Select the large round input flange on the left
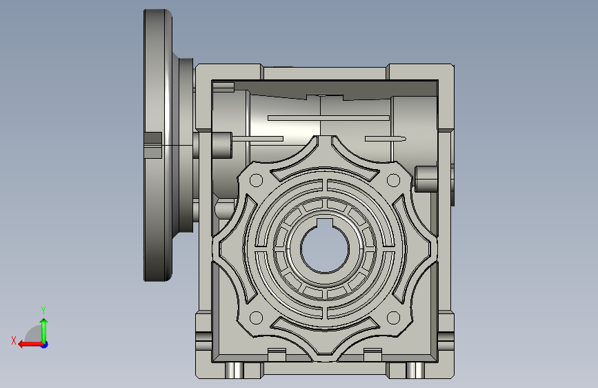Viewport: 598px width, 388px height. (x=157, y=145)
